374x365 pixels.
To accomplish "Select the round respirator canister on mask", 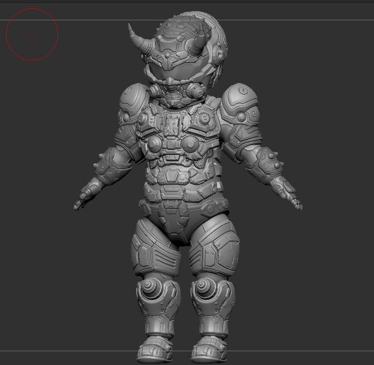I will tap(196, 91).
